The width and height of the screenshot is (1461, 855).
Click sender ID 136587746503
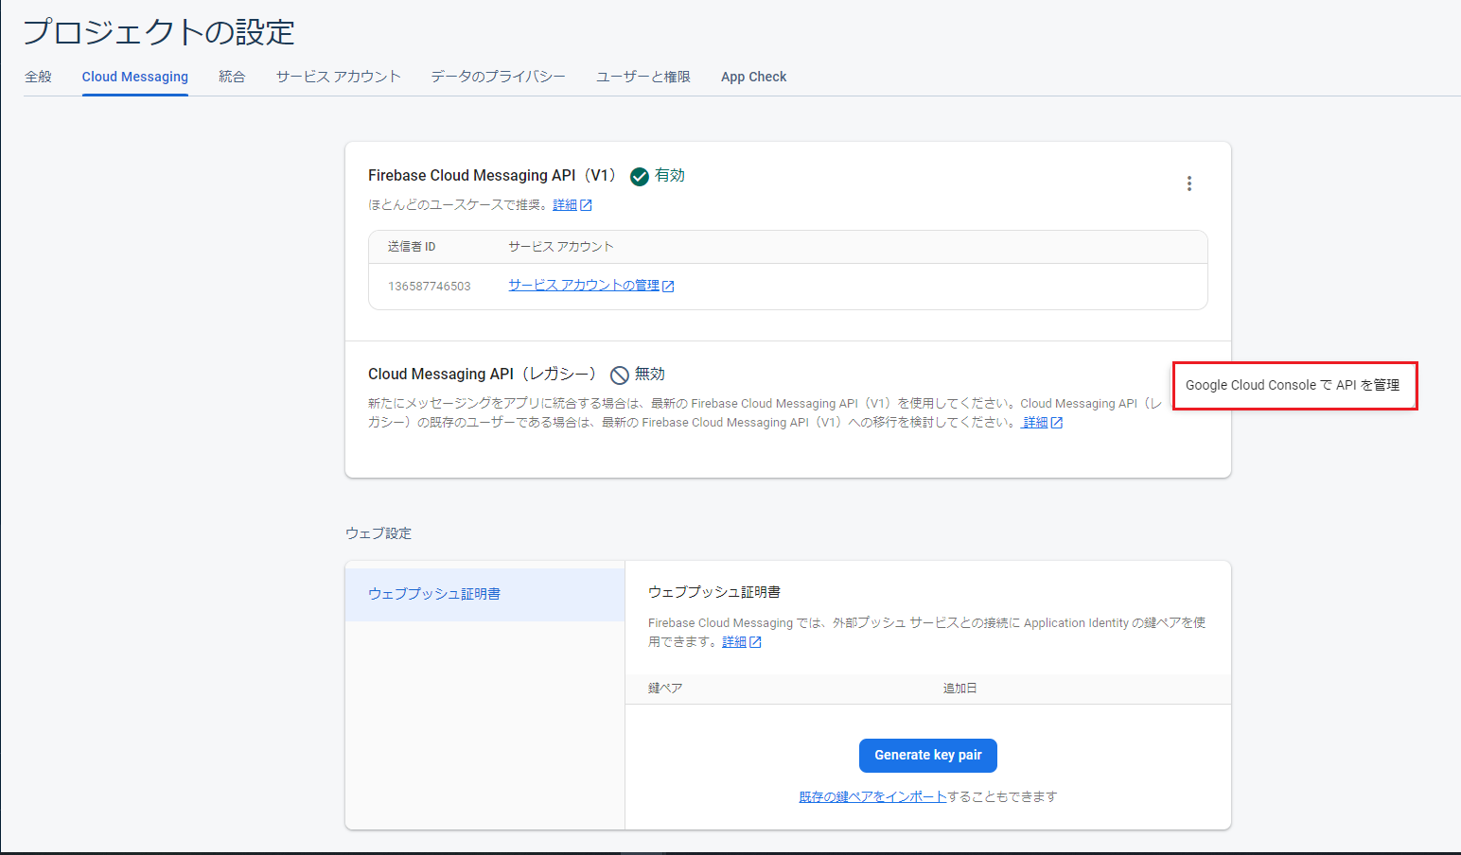pos(430,287)
